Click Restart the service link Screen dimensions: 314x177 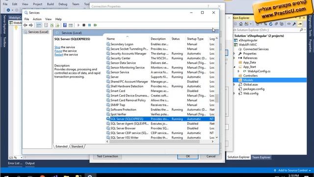pos(59,55)
